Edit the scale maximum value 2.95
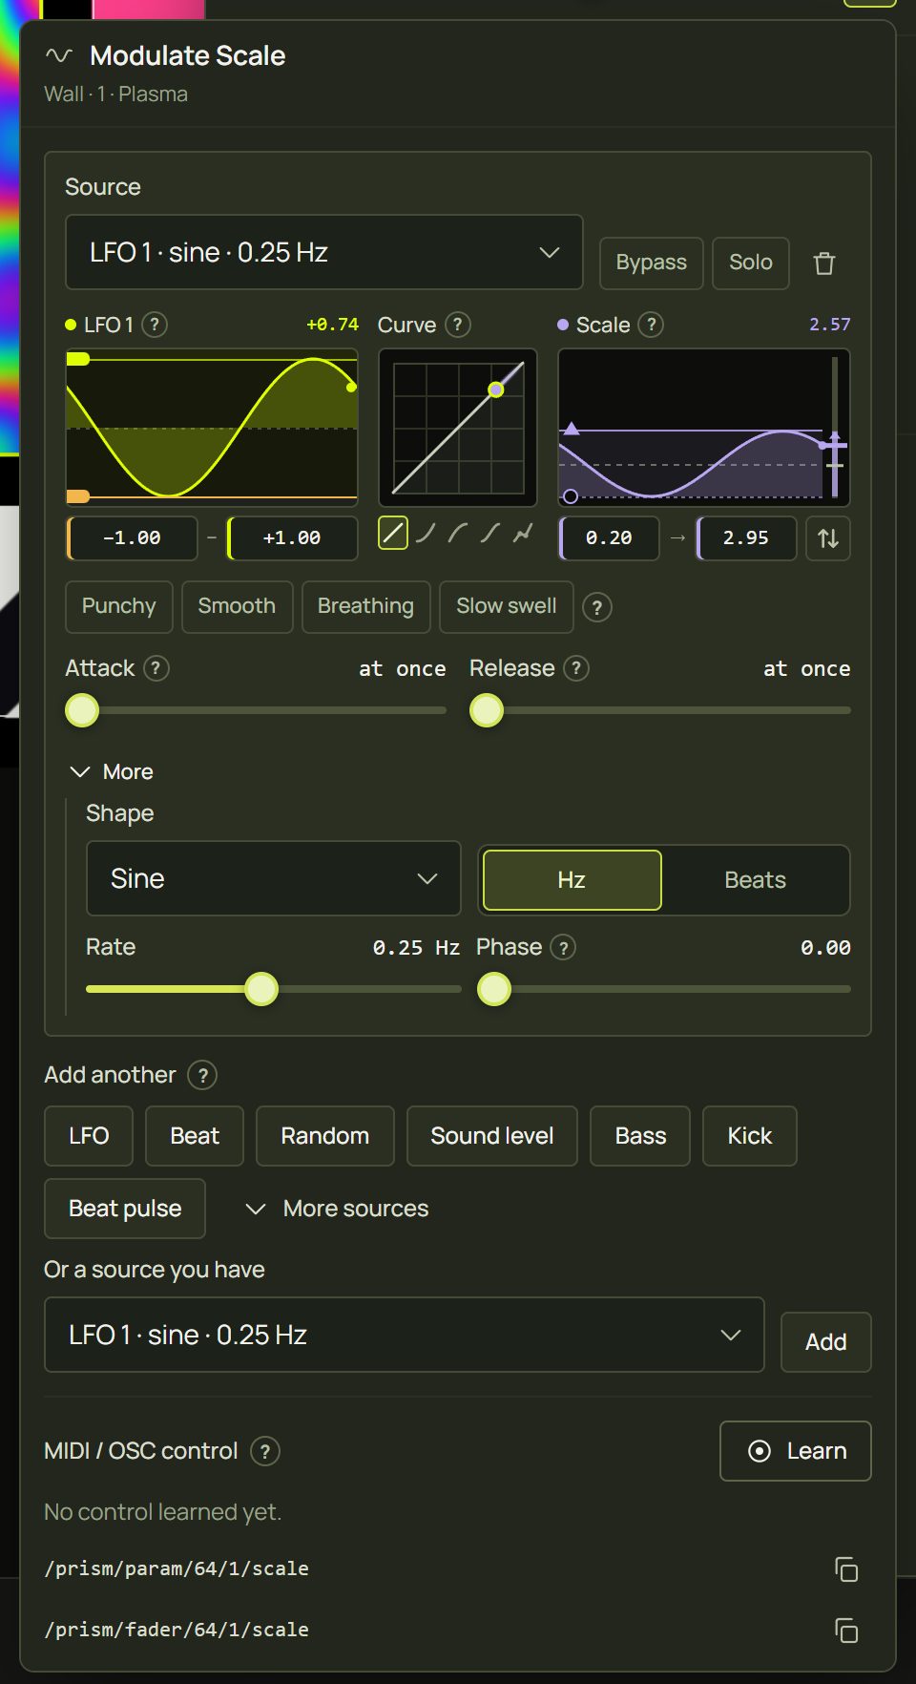916x1684 pixels. click(746, 538)
